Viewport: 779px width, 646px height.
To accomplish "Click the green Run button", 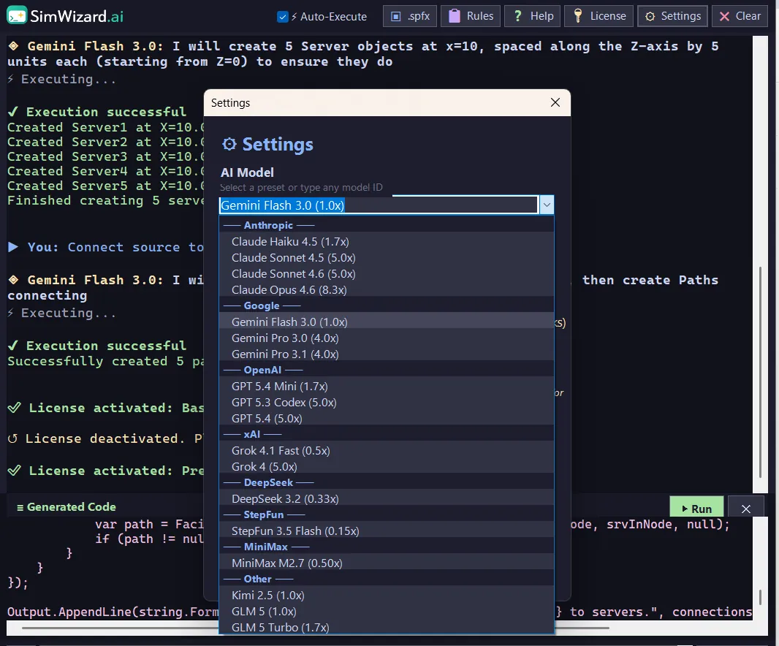I will pyautogui.click(x=696, y=507).
